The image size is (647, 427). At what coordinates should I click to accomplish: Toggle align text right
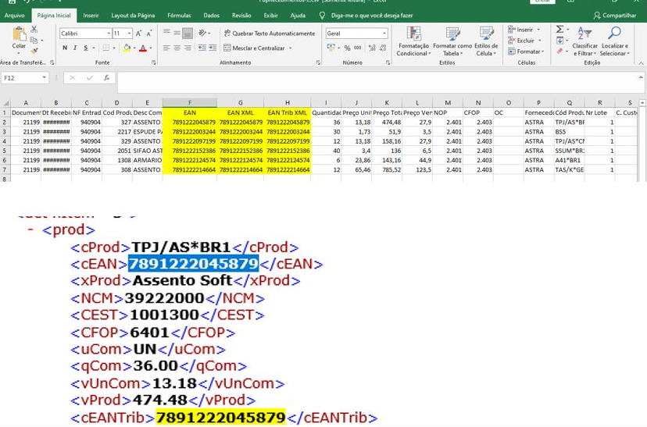click(x=188, y=48)
